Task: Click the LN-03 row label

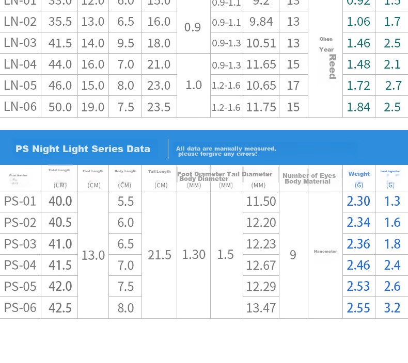Action: (x=20, y=43)
